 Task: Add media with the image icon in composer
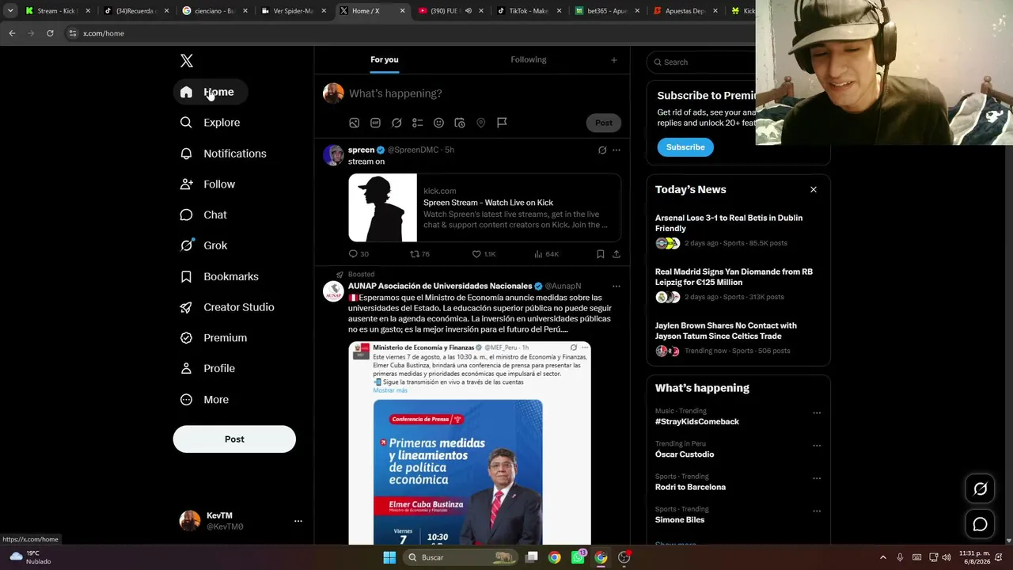[355, 123]
